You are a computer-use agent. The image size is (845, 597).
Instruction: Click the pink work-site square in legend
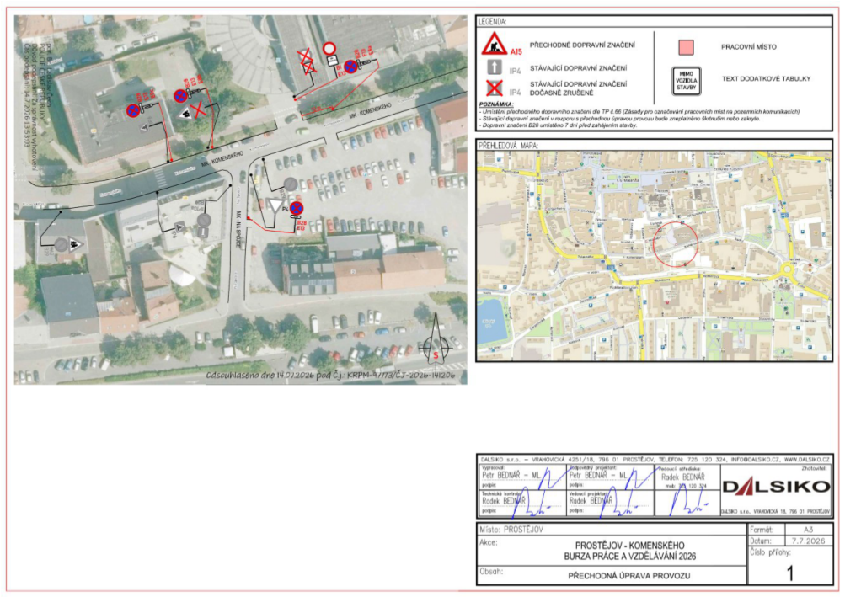[x=686, y=47]
